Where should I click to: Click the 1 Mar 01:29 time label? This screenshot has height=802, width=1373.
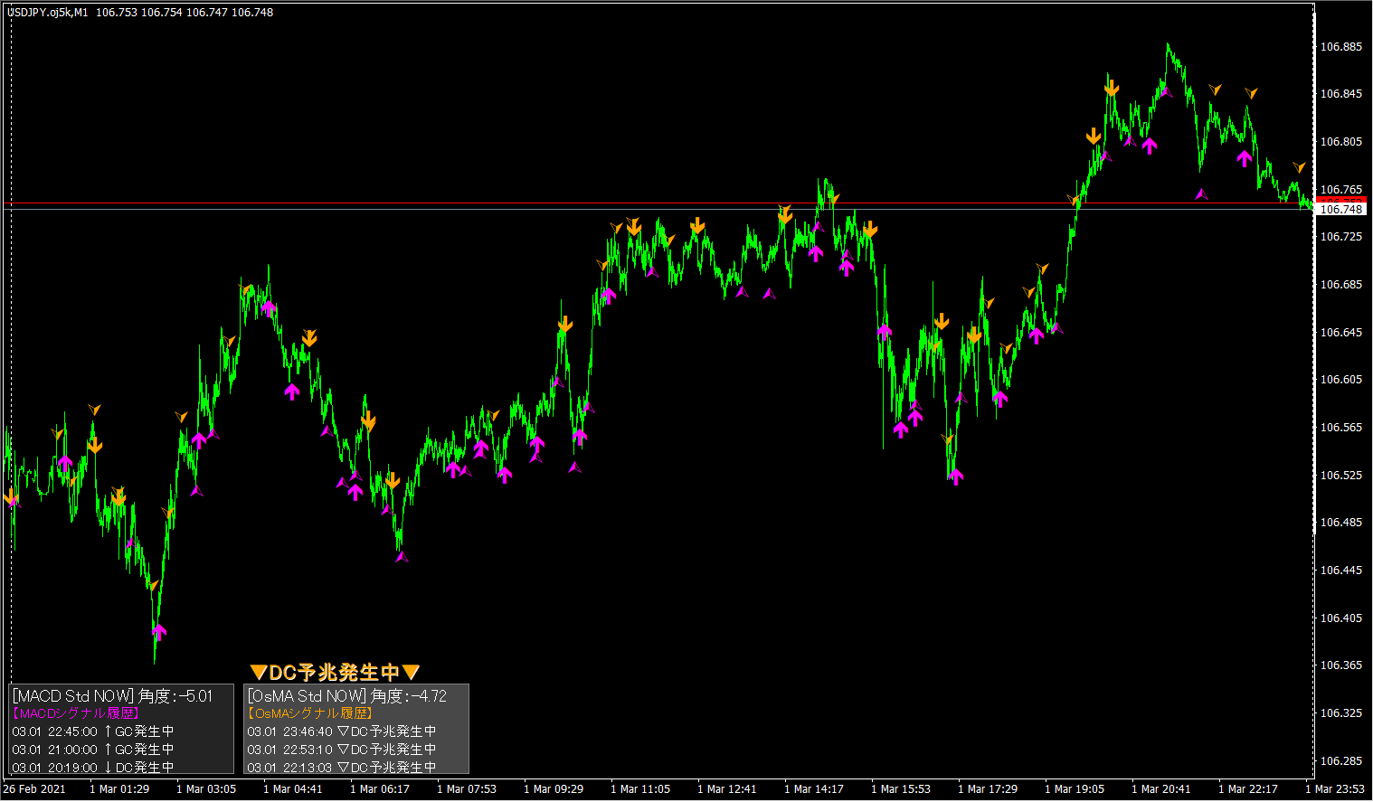119,789
